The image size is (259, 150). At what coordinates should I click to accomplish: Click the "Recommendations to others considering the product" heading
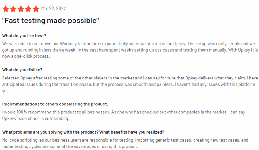click(x=55, y=104)
